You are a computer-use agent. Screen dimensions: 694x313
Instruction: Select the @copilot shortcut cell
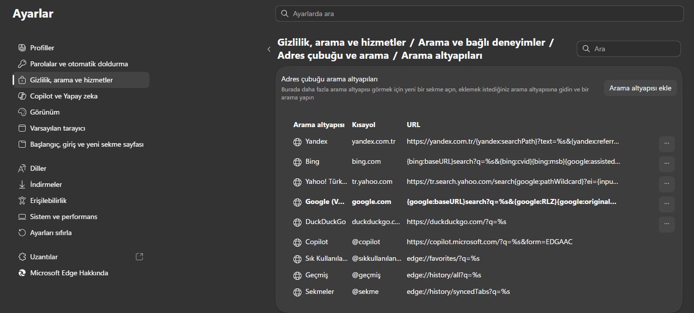tap(366, 242)
